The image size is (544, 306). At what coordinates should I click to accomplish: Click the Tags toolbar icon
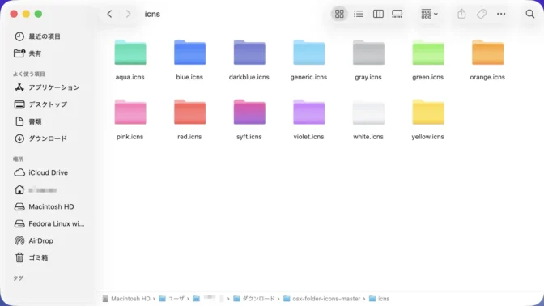click(x=481, y=14)
